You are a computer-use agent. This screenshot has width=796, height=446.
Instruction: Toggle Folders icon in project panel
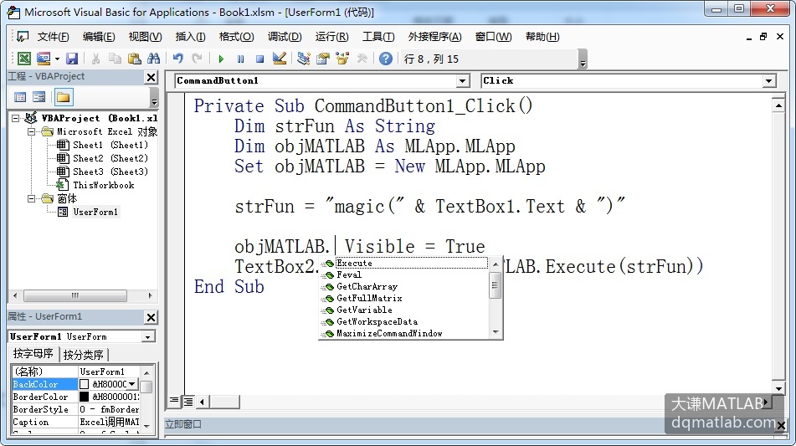[64, 97]
